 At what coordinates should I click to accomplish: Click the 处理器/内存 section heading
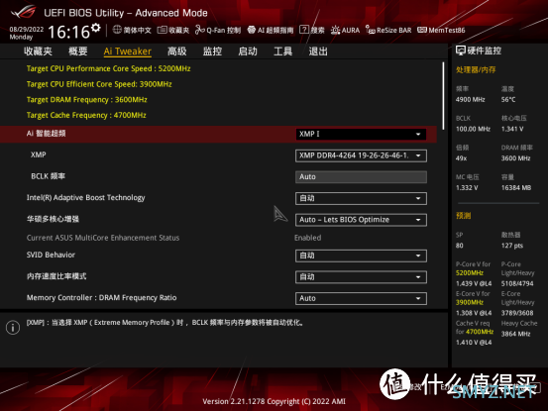[476, 70]
